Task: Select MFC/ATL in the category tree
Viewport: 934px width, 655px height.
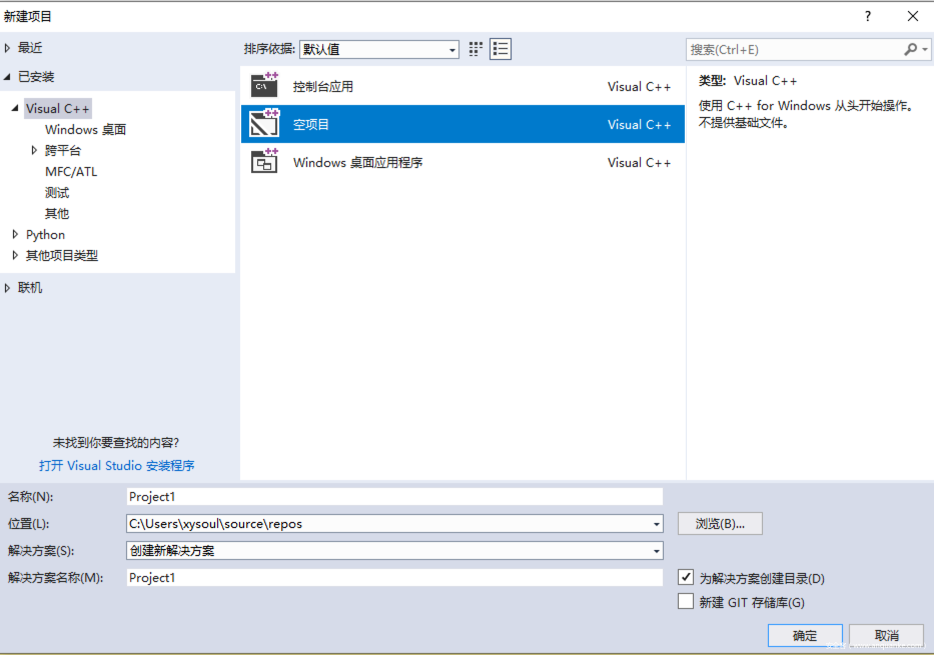Action: pyautogui.click(x=71, y=171)
